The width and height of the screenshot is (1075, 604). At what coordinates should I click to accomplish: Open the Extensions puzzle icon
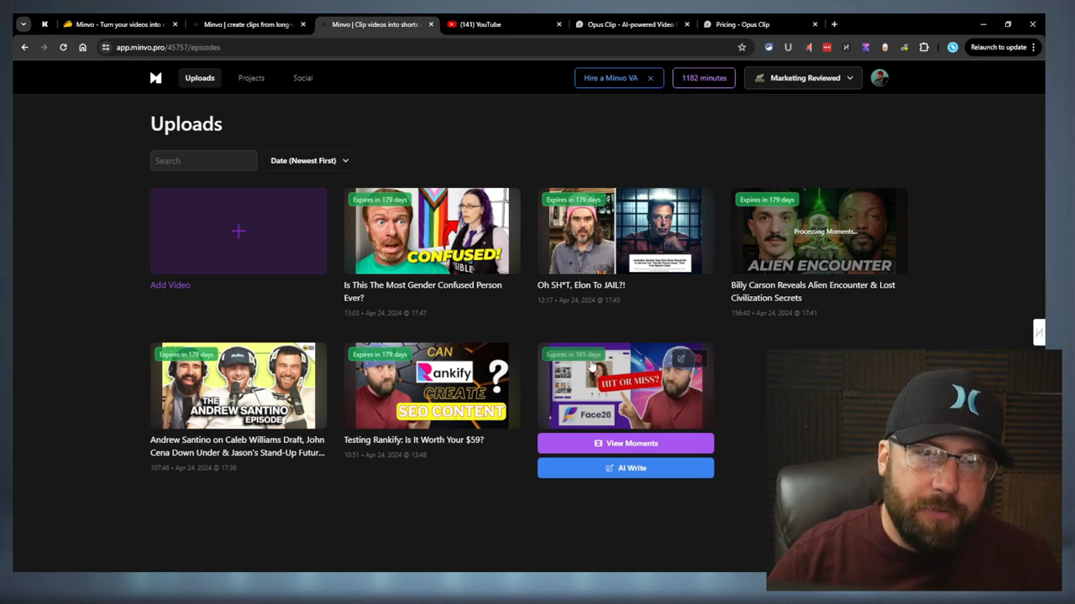[924, 47]
